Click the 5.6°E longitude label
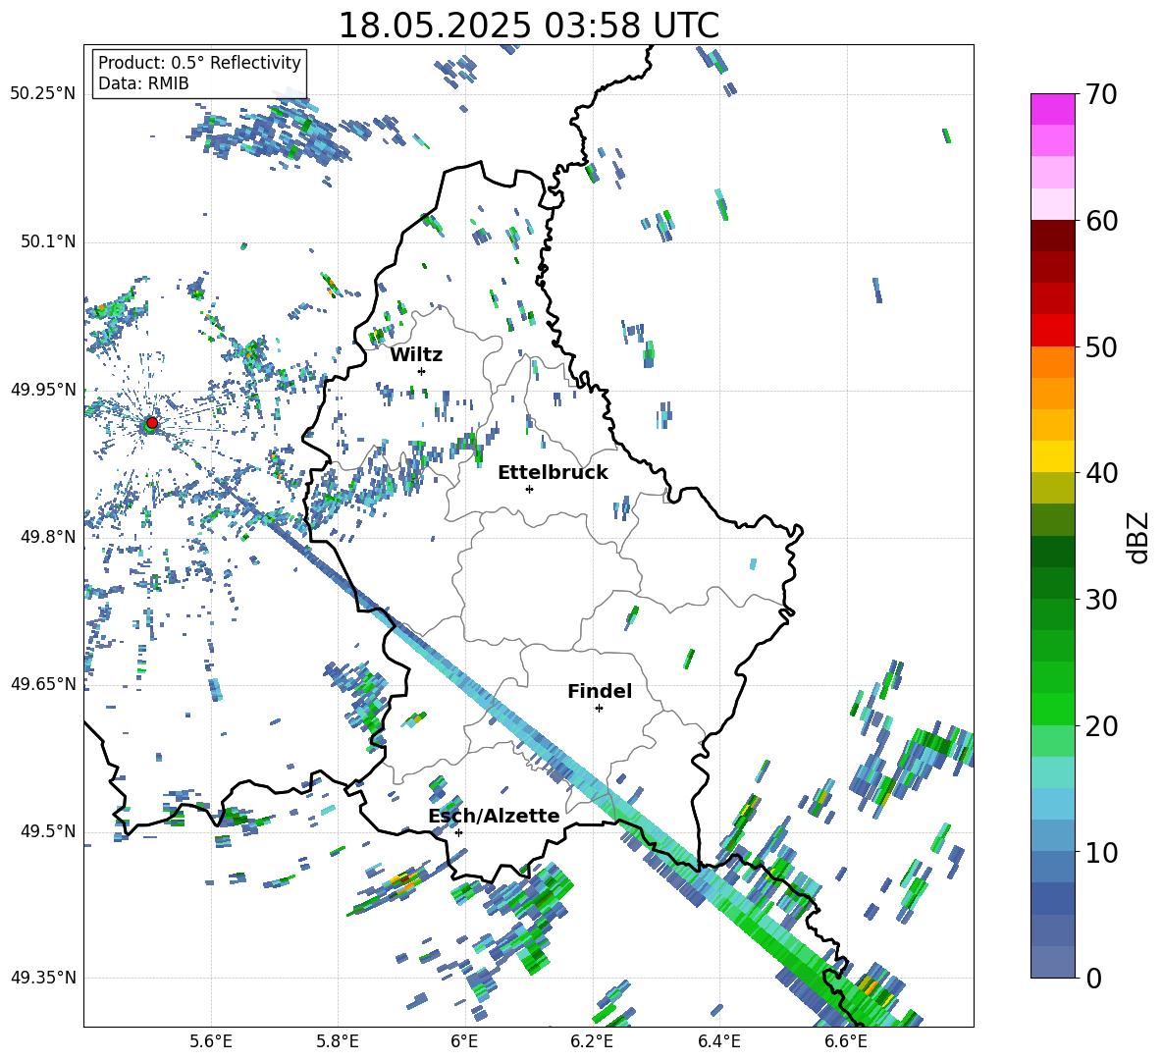Screen dimensions: 1162x1061 211,1042
